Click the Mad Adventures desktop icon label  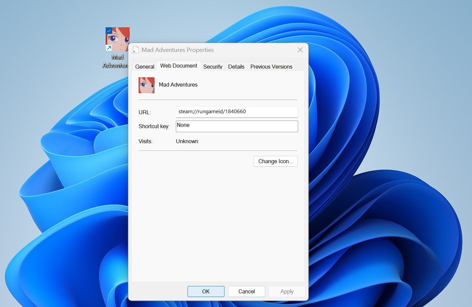tap(116, 61)
